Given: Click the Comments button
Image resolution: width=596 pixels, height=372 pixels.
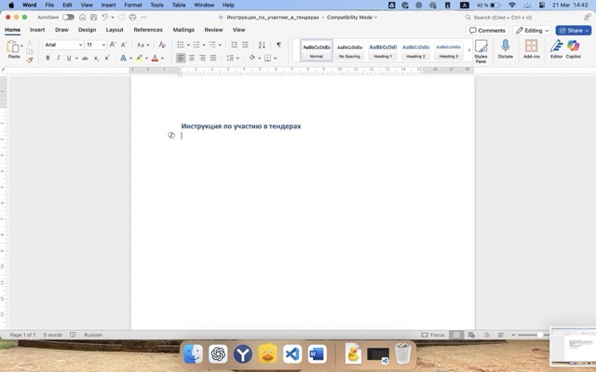Looking at the screenshot, I should point(487,30).
